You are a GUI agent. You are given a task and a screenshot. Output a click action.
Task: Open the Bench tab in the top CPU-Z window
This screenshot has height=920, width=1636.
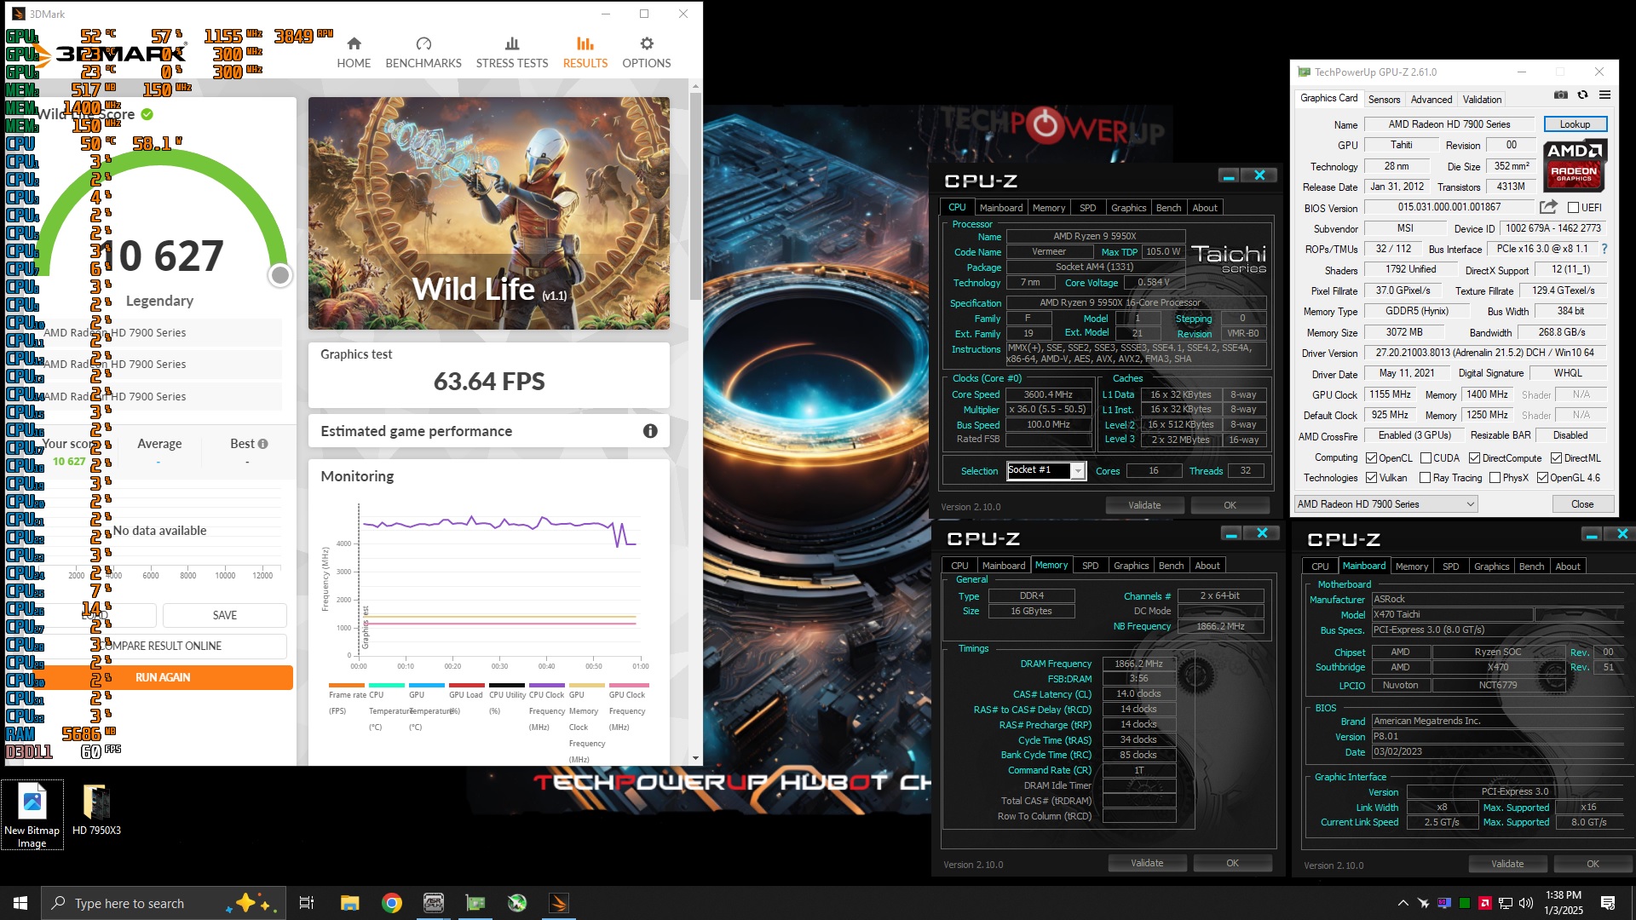pyautogui.click(x=1168, y=208)
